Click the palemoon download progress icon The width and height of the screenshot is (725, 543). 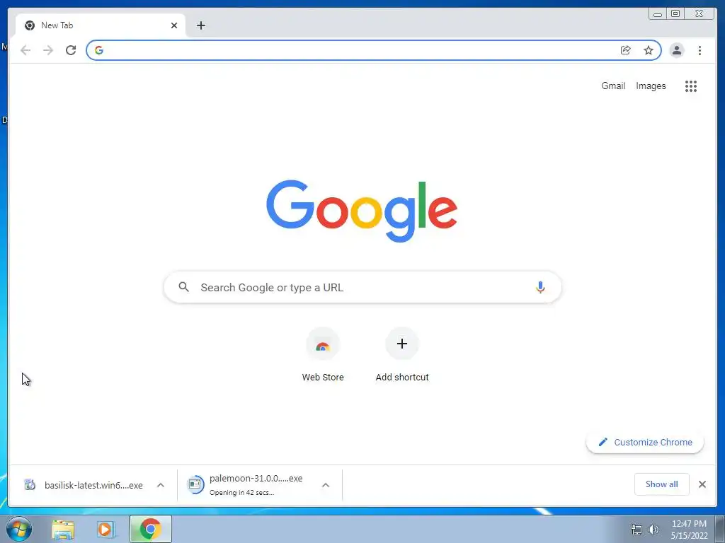[x=195, y=485]
